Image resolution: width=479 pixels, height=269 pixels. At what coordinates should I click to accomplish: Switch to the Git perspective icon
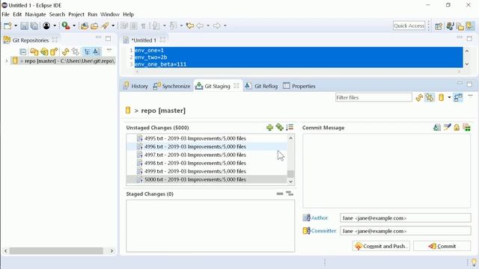[470, 26]
